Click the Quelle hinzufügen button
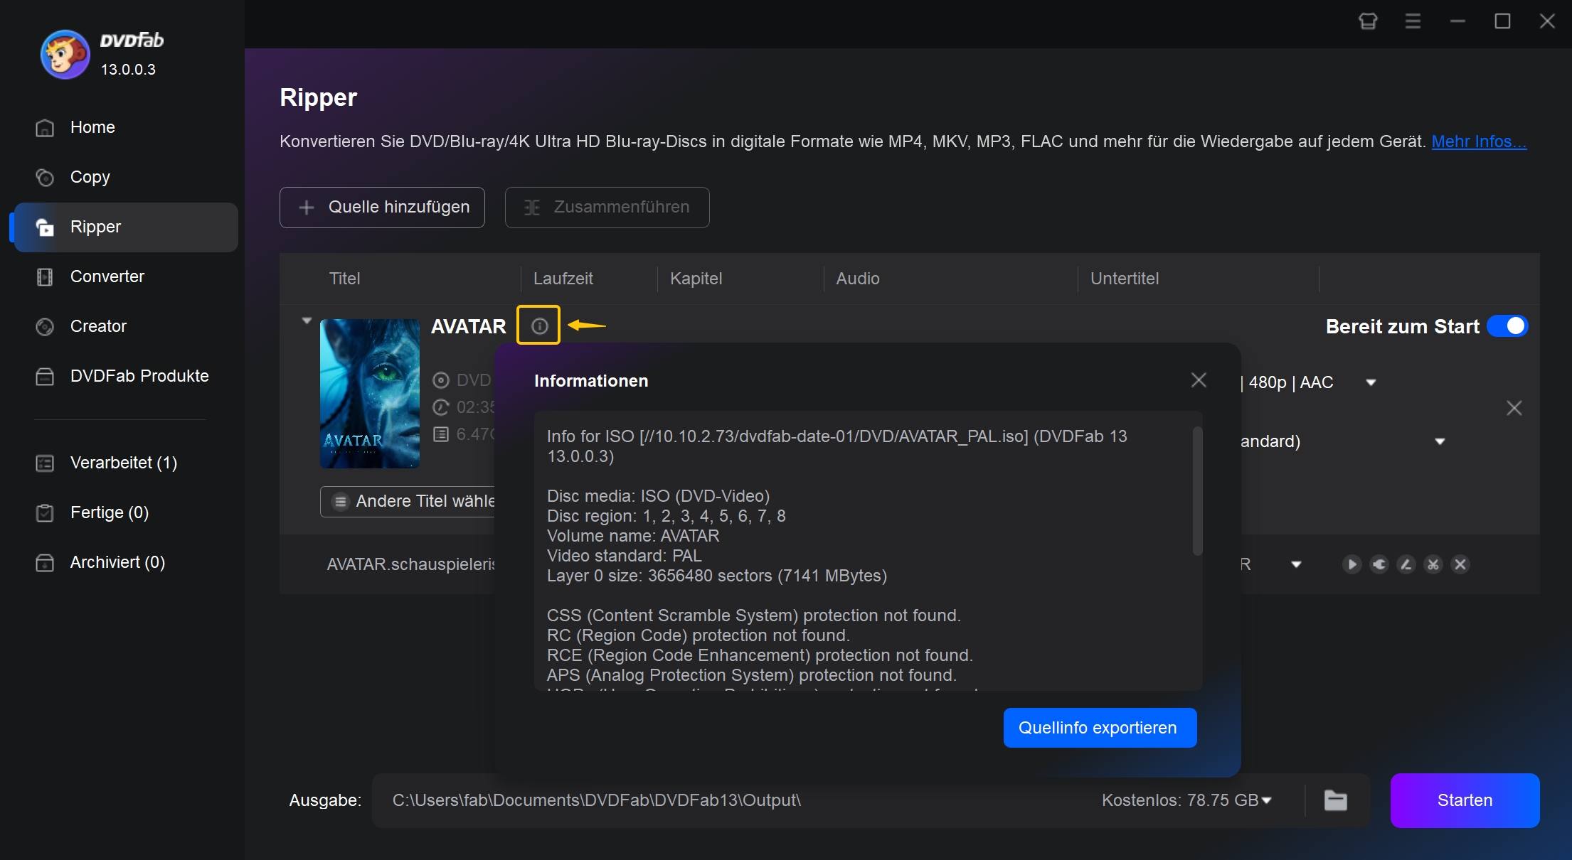1572x860 pixels. point(382,208)
